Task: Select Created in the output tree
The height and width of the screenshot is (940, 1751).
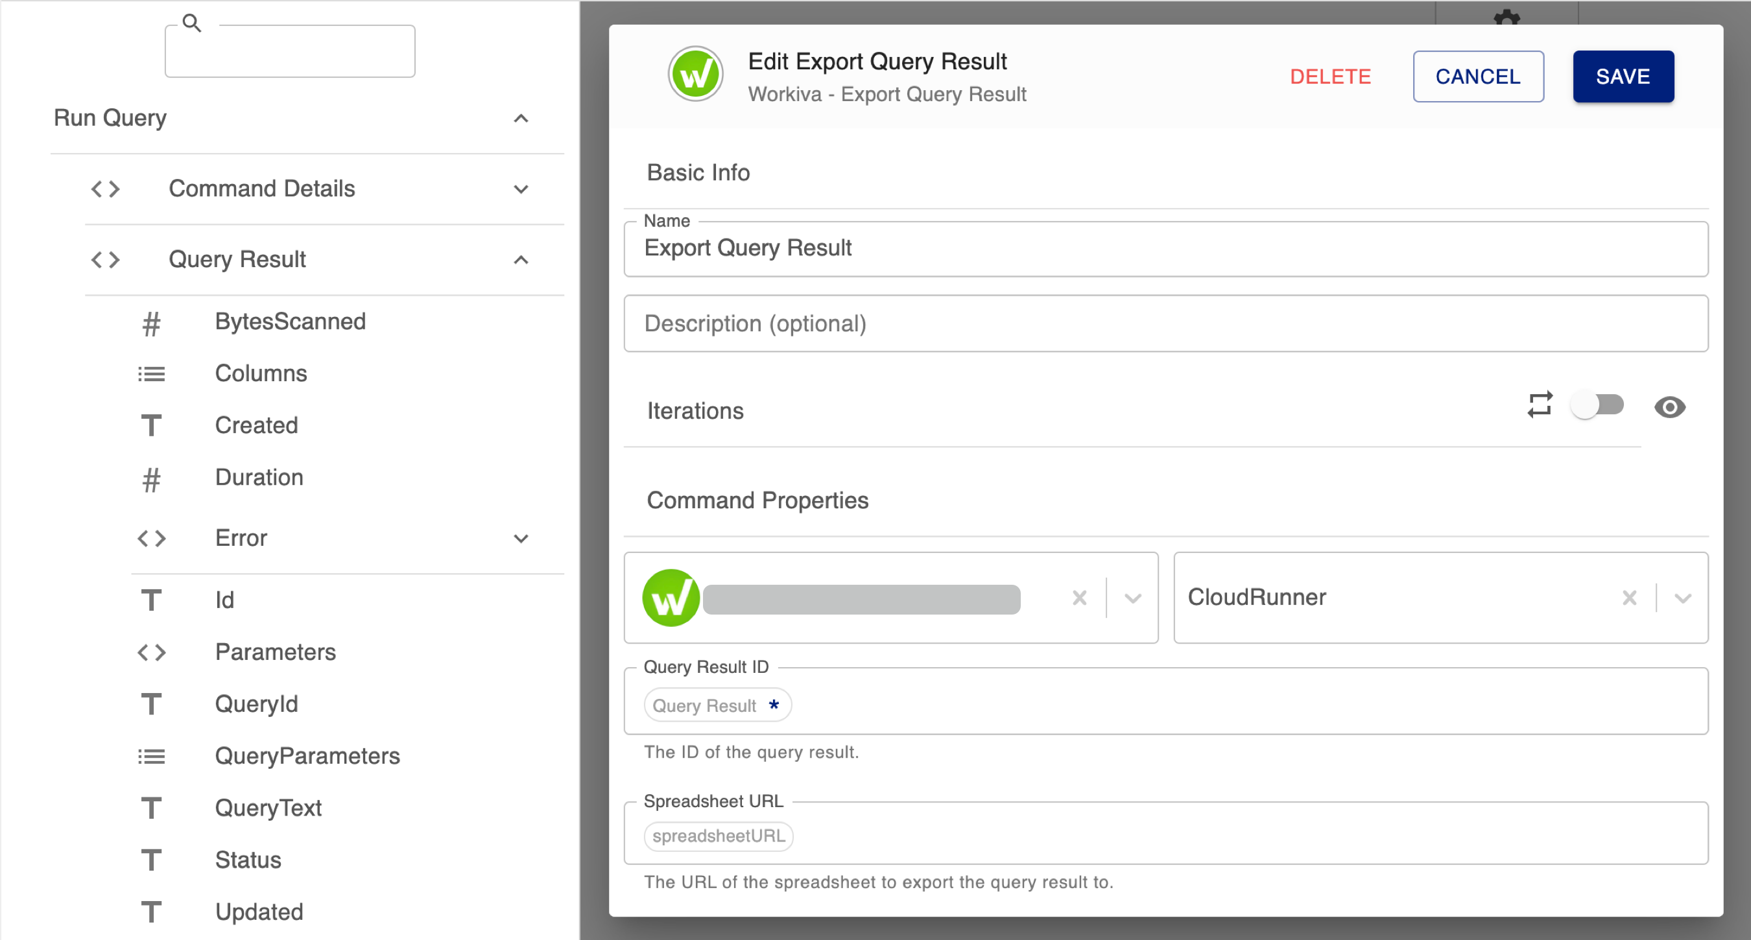Action: pos(256,425)
